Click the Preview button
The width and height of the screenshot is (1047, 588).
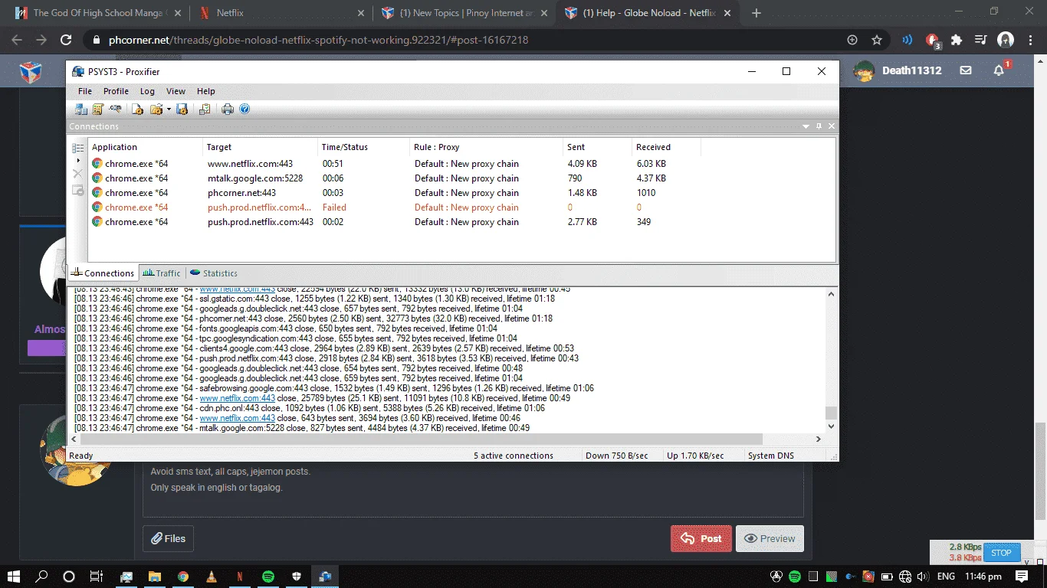click(x=770, y=538)
